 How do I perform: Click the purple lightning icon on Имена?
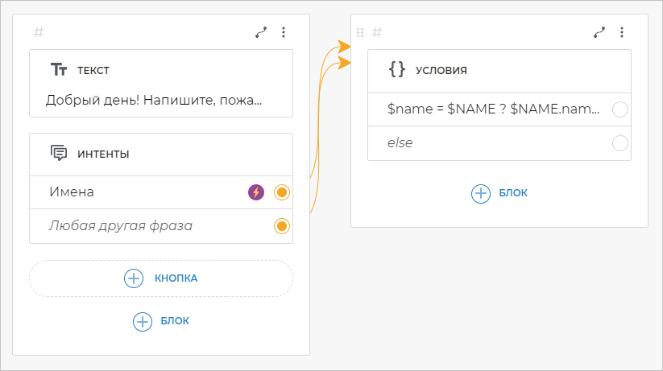(256, 192)
